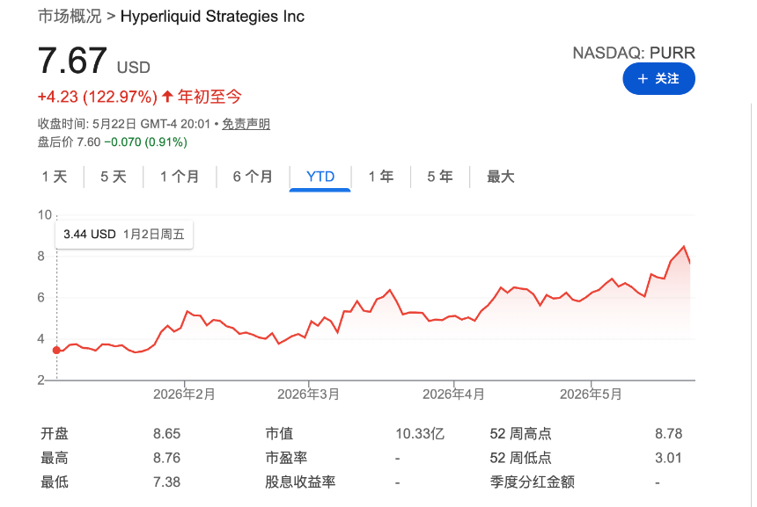Click the 52 周高点 value 8.78

tap(668, 434)
